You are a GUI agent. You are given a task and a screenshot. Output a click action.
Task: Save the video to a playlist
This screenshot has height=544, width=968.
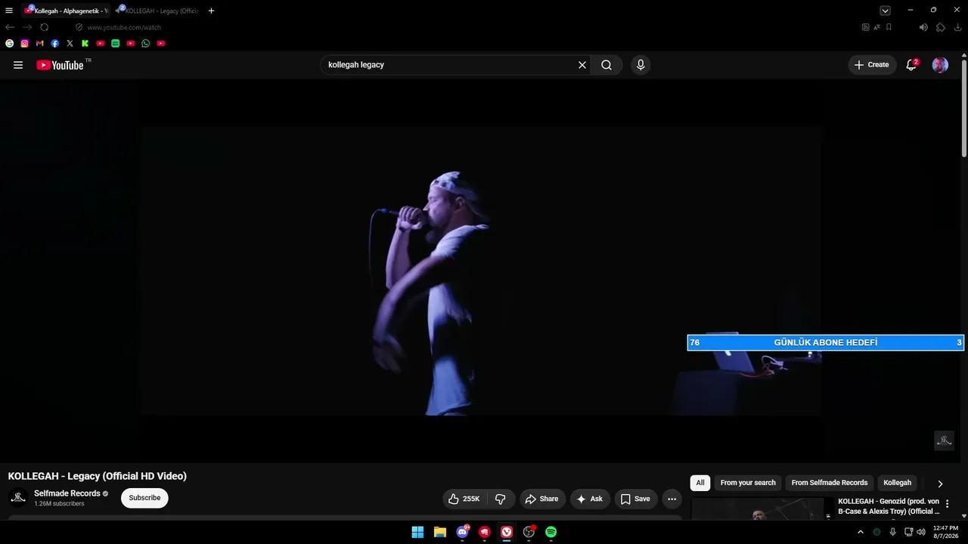[x=635, y=499]
